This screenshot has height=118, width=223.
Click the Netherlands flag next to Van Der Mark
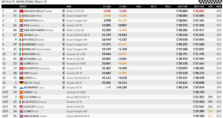click(21, 30)
